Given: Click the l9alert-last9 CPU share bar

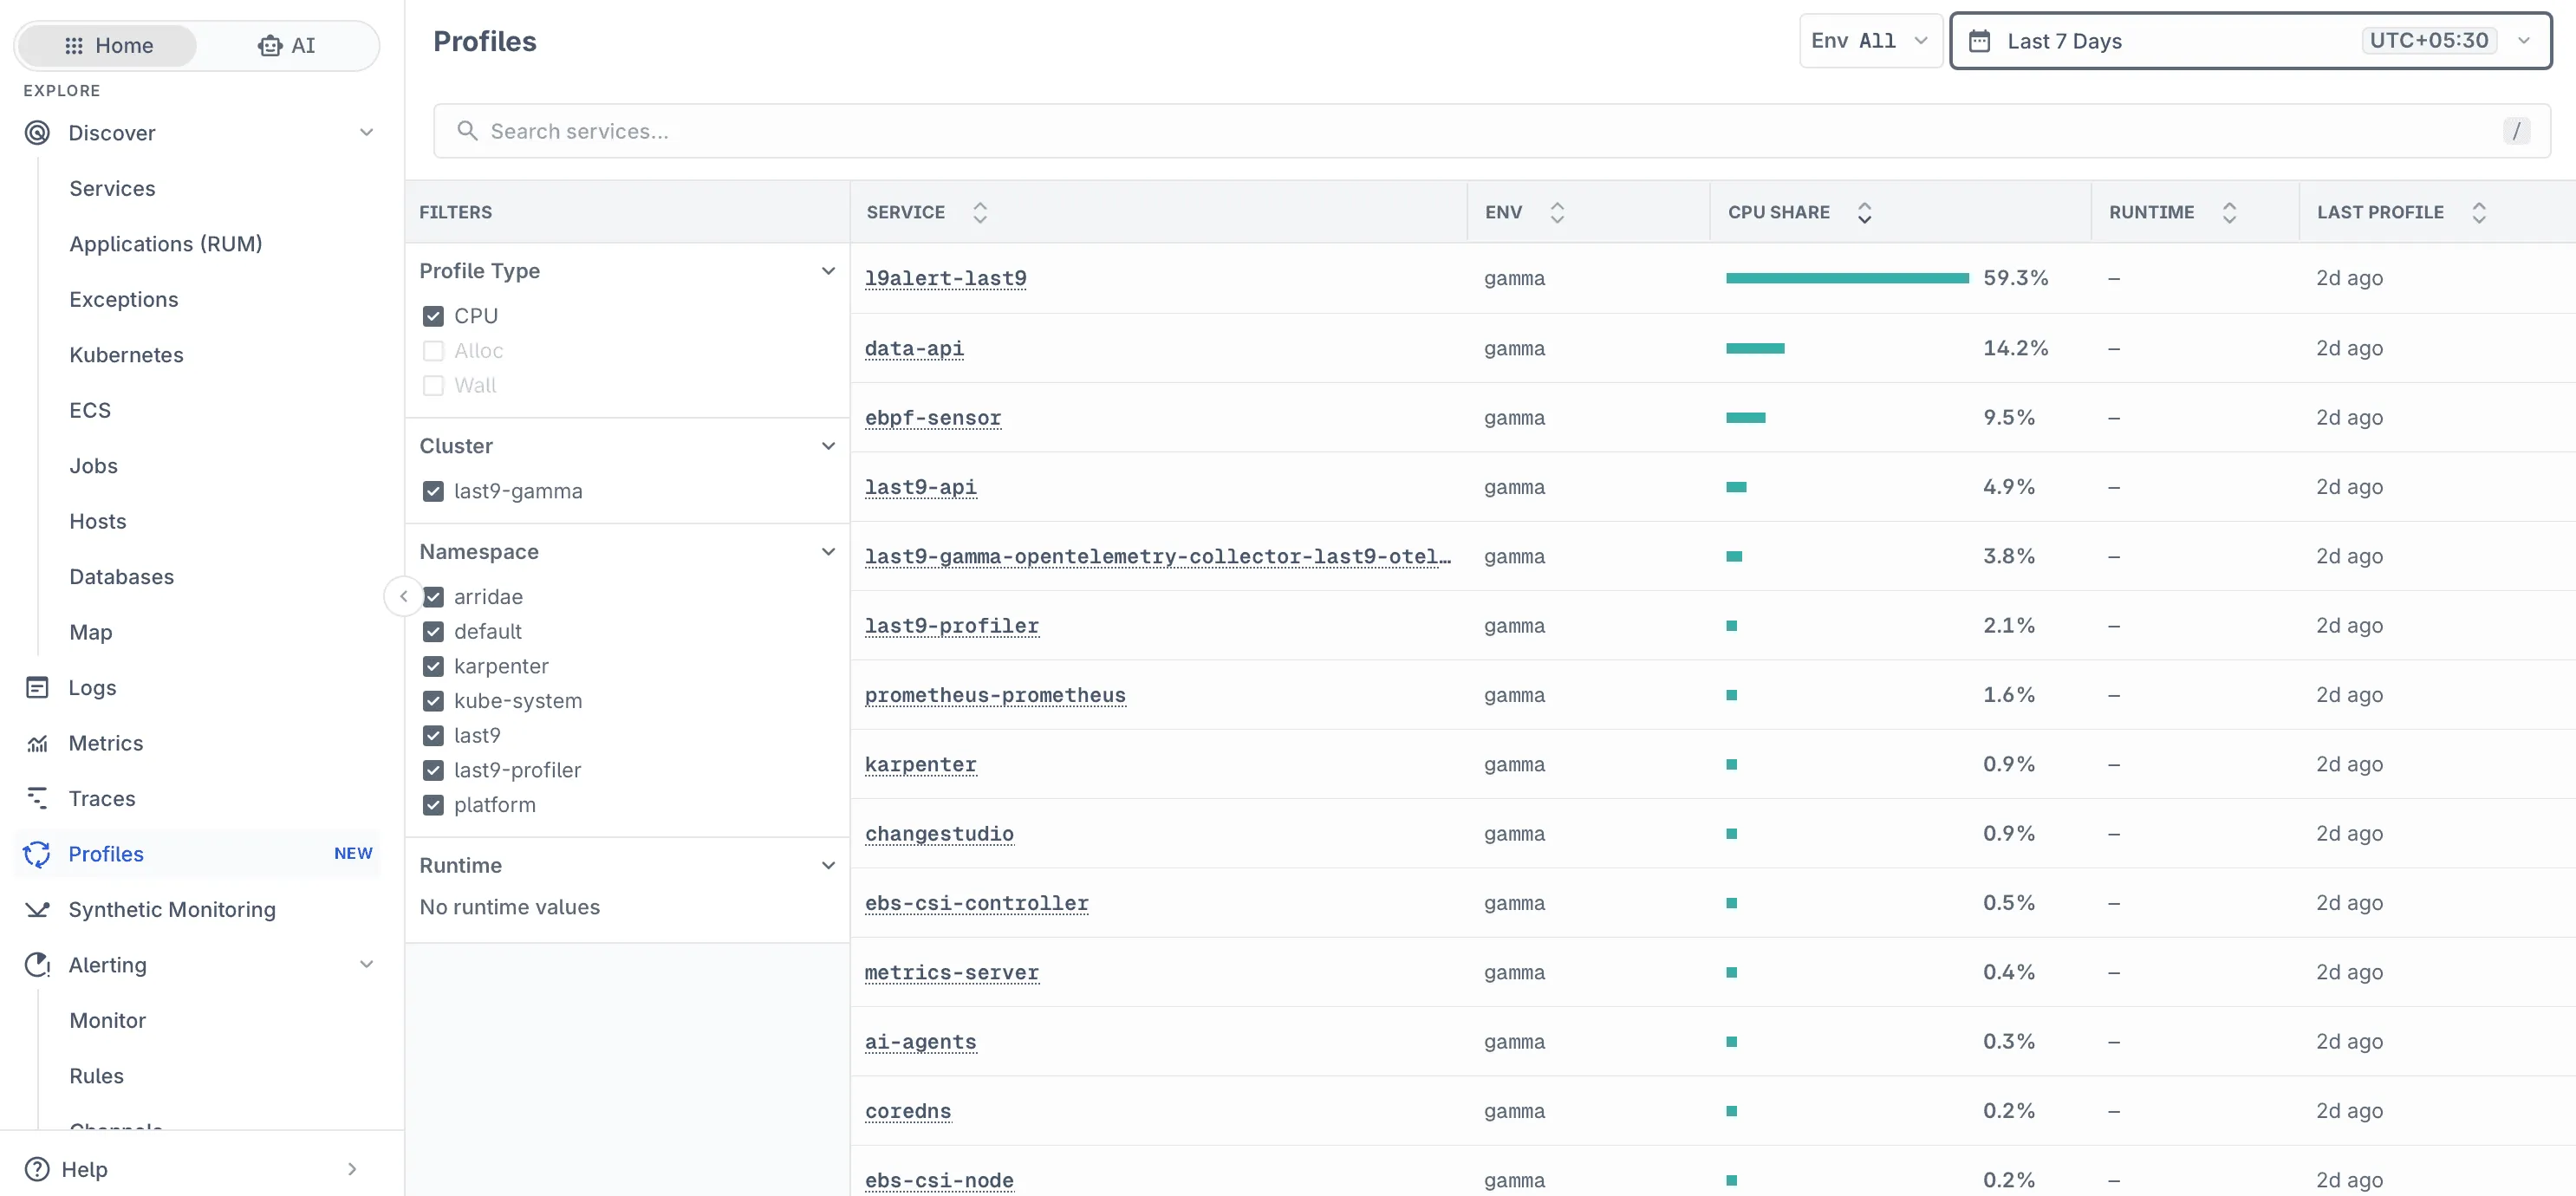Looking at the screenshot, I should pyautogui.click(x=1847, y=278).
